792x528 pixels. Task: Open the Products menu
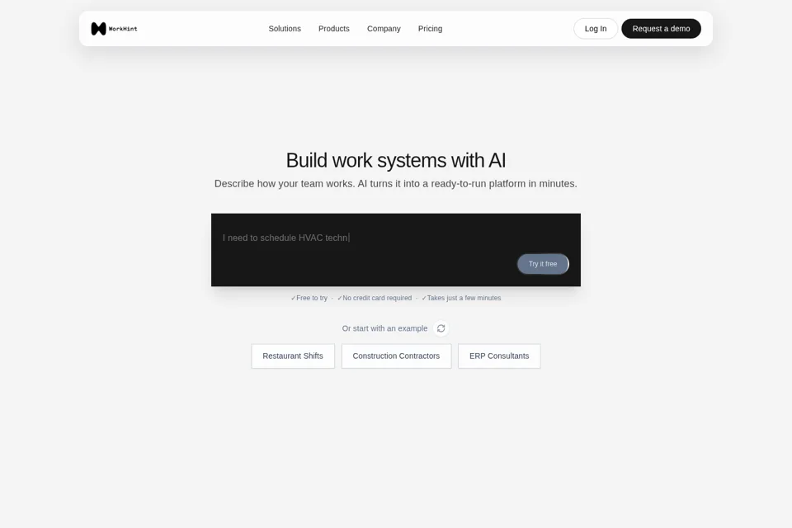click(334, 29)
